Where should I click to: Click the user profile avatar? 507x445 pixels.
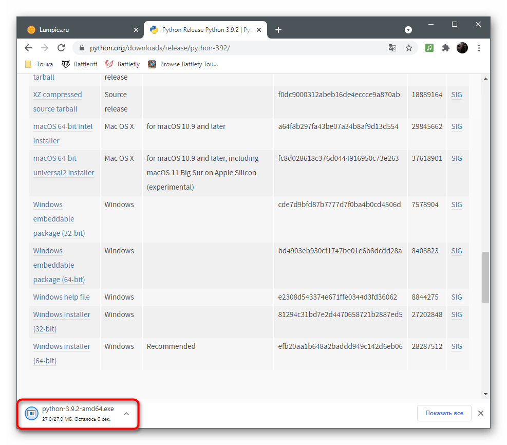tap(462, 48)
